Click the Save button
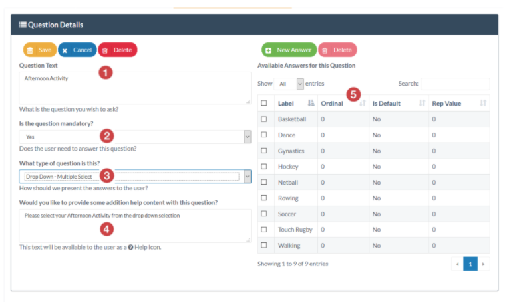507x302 pixels. click(40, 50)
